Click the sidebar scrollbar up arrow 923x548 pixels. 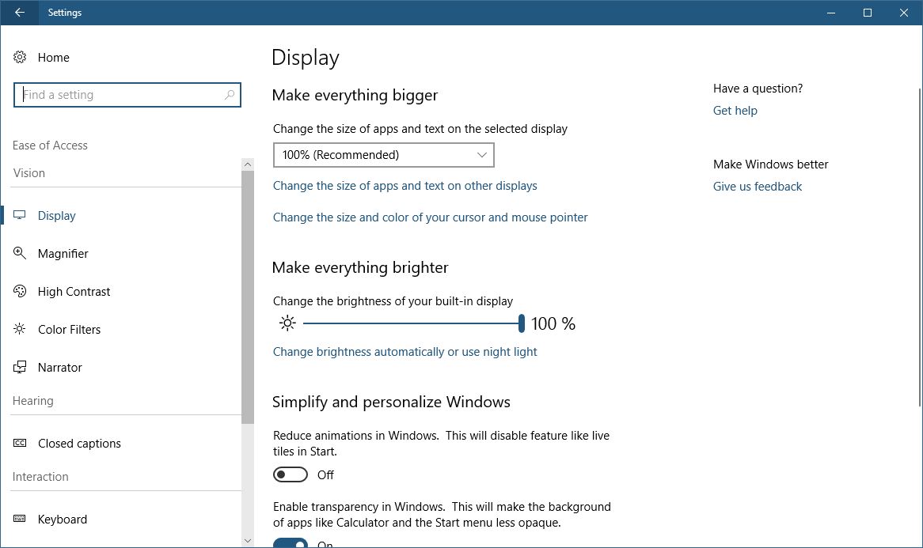coord(248,164)
